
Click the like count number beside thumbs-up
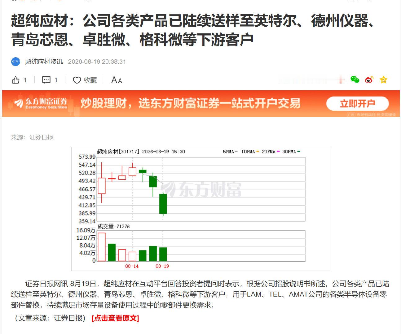click(25, 80)
